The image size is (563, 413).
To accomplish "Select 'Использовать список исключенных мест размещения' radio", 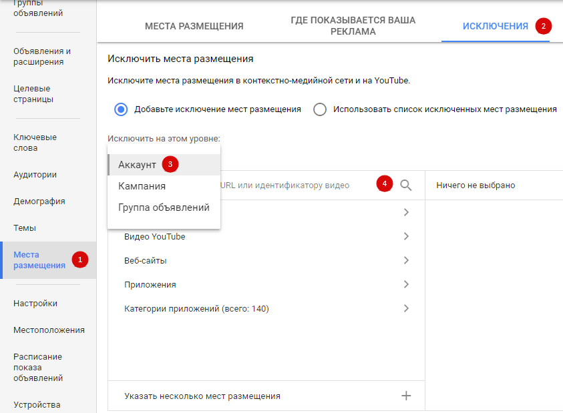I will [320, 109].
